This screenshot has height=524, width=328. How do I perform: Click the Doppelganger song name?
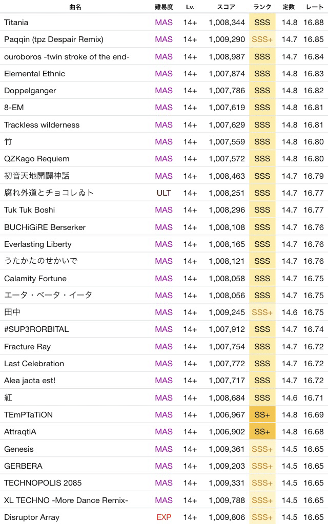coord(30,91)
